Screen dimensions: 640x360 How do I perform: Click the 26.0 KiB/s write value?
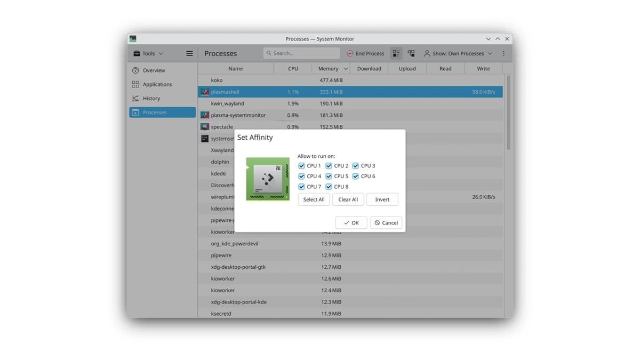(484, 197)
